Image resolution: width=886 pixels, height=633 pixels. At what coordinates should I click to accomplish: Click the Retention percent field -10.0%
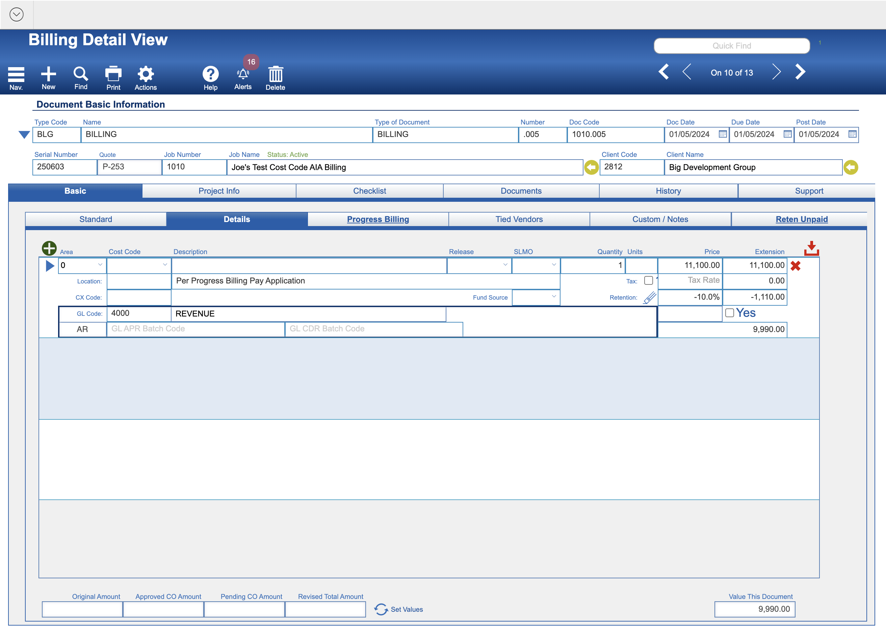tap(690, 297)
